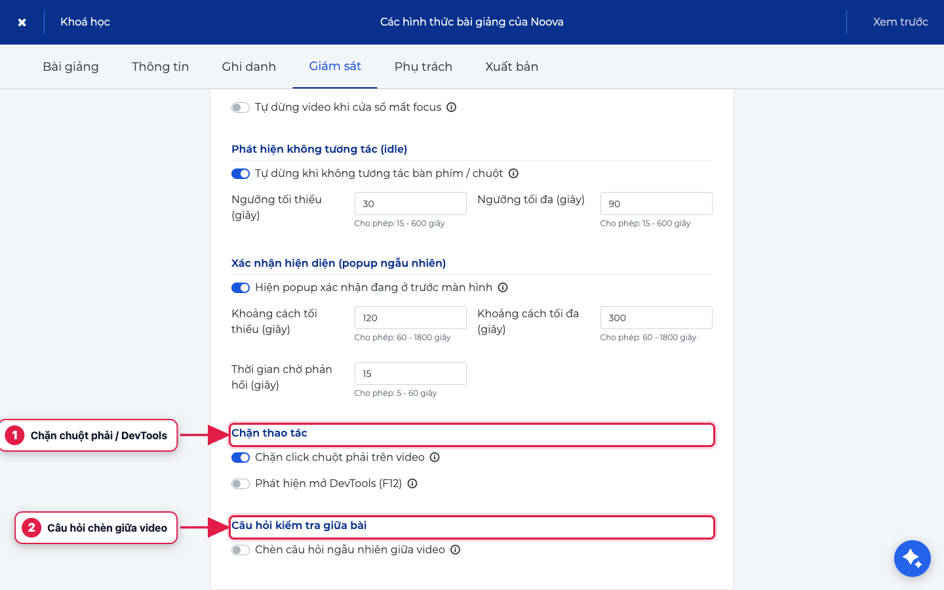Screen dimensions: 944x590
Task: Click the Xem trước preview button
Action: 900,22
